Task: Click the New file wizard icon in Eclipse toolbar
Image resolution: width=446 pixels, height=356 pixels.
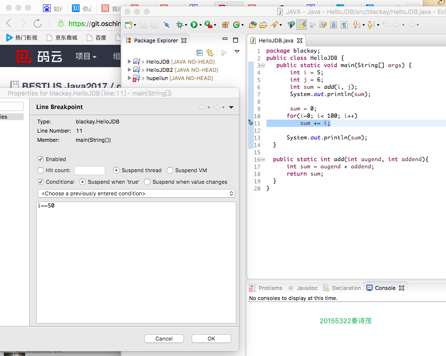Action: click(x=128, y=25)
